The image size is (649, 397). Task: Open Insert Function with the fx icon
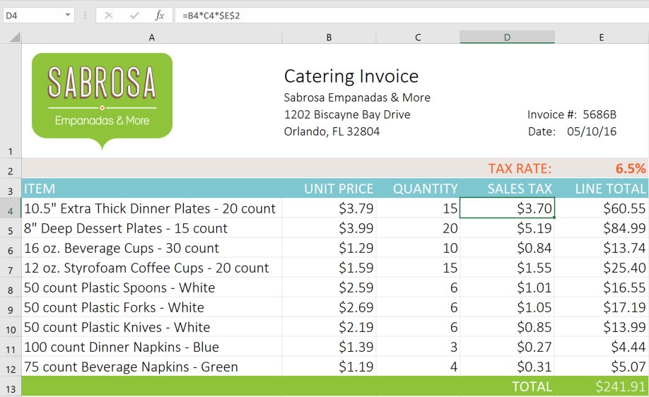160,15
